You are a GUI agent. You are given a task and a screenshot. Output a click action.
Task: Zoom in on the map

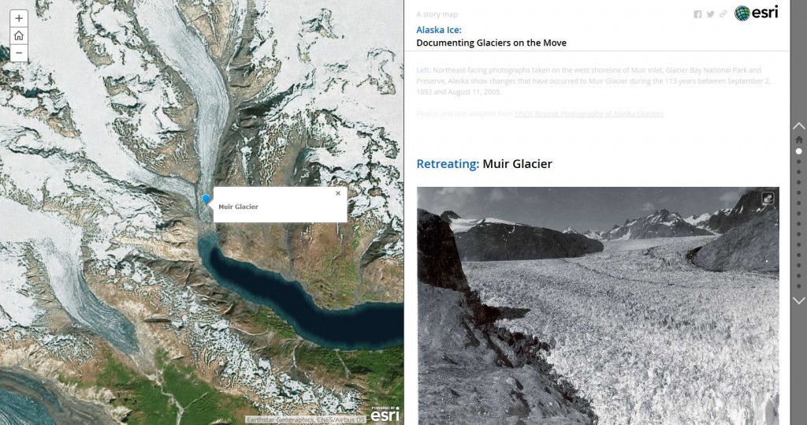pyautogui.click(x=19, y=18)
